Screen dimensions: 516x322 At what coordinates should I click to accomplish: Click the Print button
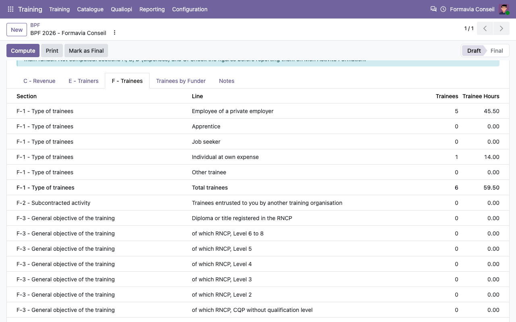pos(52,51)
